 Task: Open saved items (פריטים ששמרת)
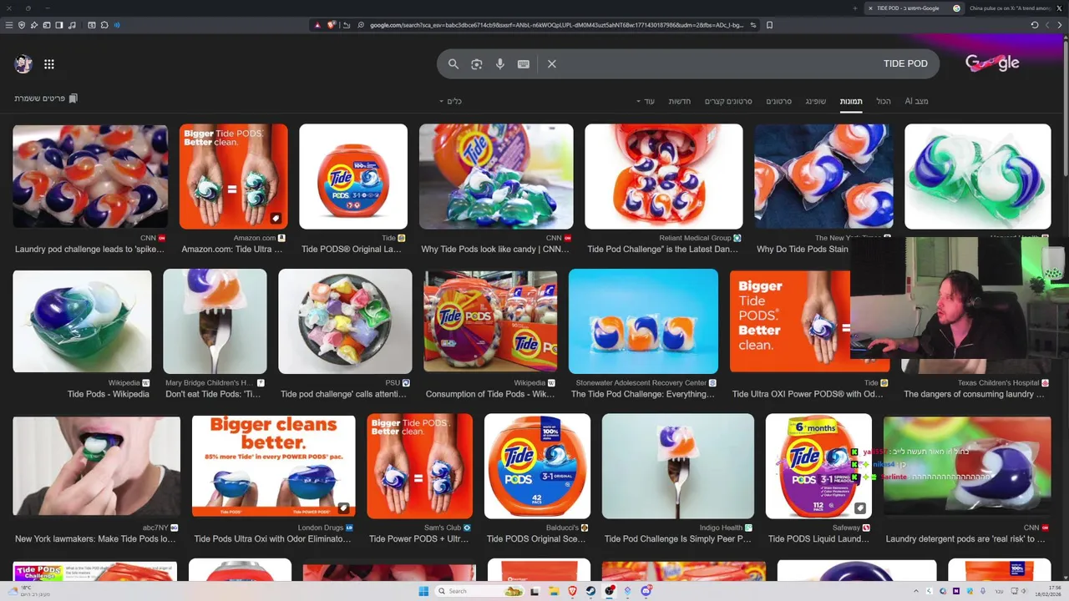46,98
